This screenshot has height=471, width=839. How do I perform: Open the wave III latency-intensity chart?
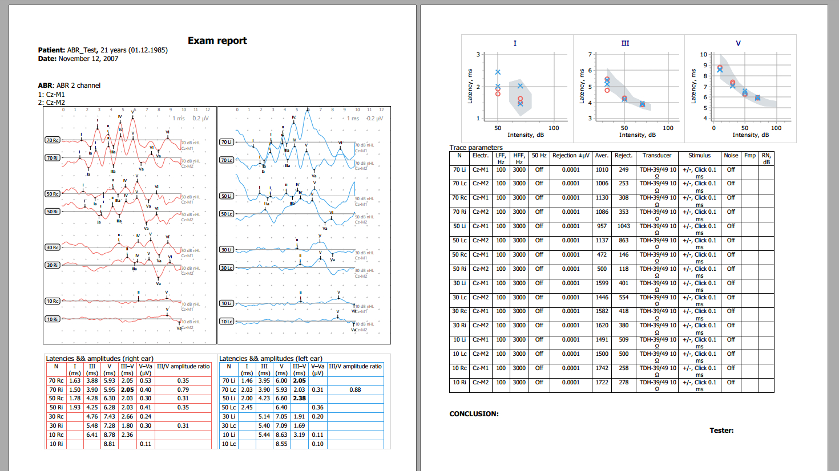(628, 88)
